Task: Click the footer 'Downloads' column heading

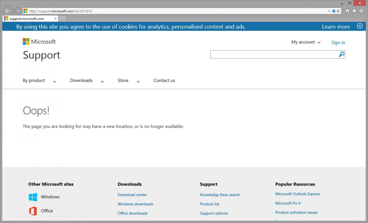Action: (130, 184)
